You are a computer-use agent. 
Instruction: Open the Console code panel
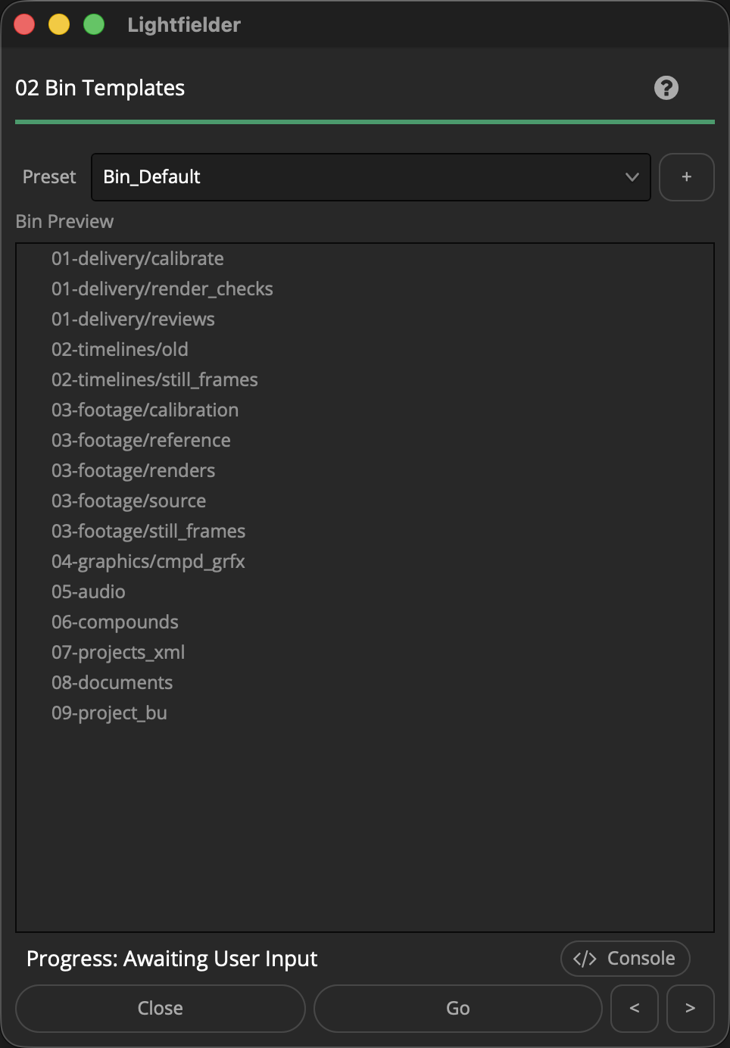point(625,959)
